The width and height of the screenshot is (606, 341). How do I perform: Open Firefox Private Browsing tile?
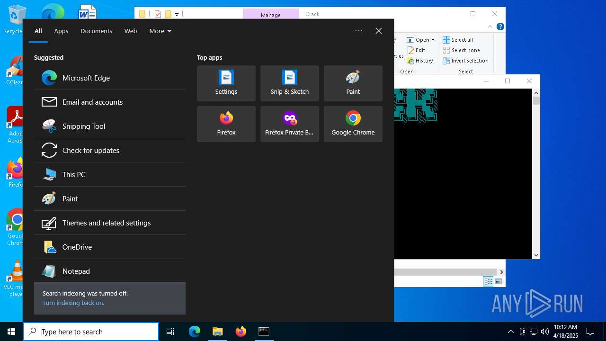click(290, 124)
